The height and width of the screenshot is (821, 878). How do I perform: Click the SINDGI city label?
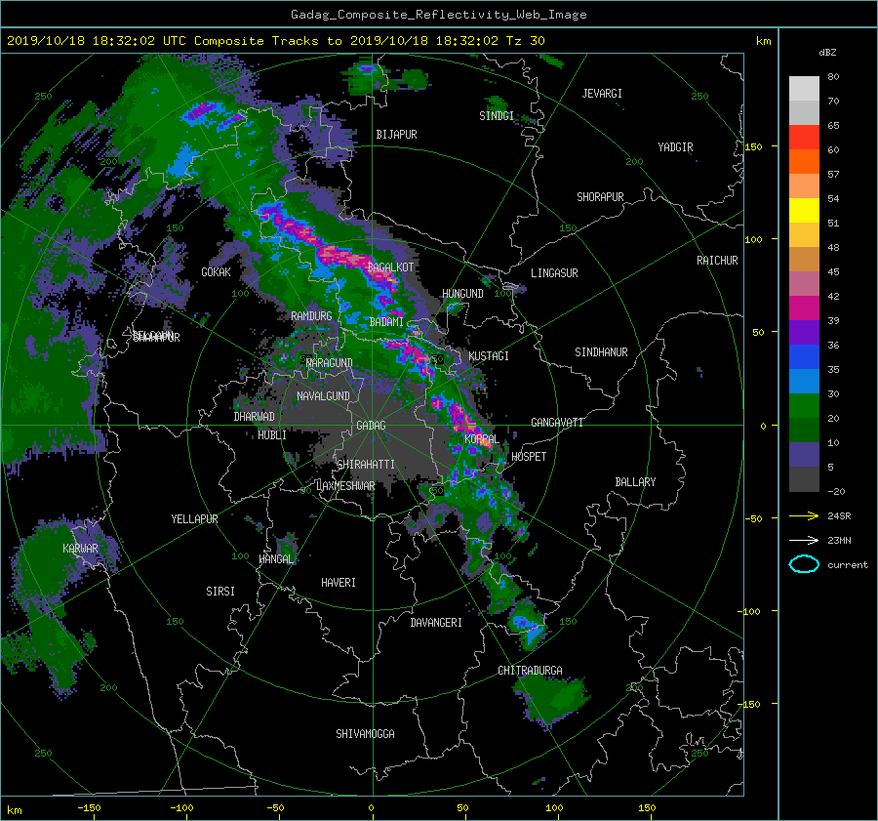pyautogui.click(x=497, y=116)
